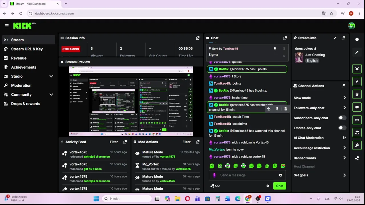Click the purple microphone icon in chat input
Screen dimensions: 365x205
[x=214, y=175]
